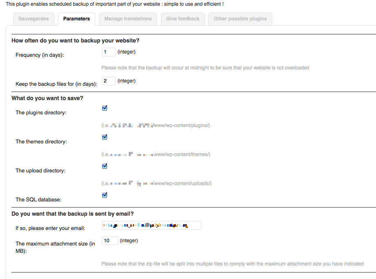Focus the Keep the backup files for field
The width and height of the screenshot is (376, 279).
coord(109,81)
